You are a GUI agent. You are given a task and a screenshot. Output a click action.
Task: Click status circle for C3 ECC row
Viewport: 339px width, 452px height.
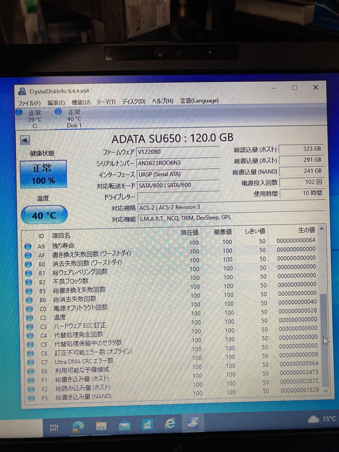pos(30,327)
